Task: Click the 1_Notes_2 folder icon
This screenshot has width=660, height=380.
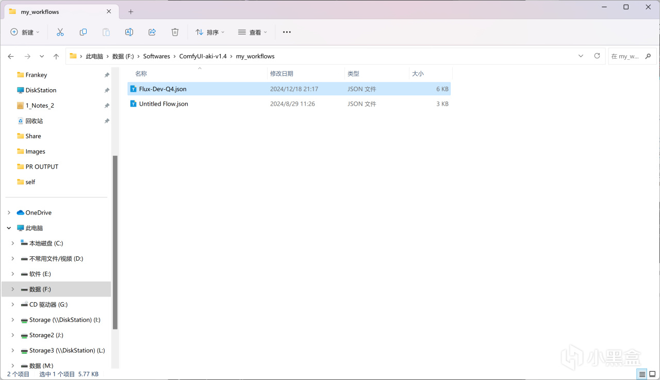Action: tap(21, 105)
